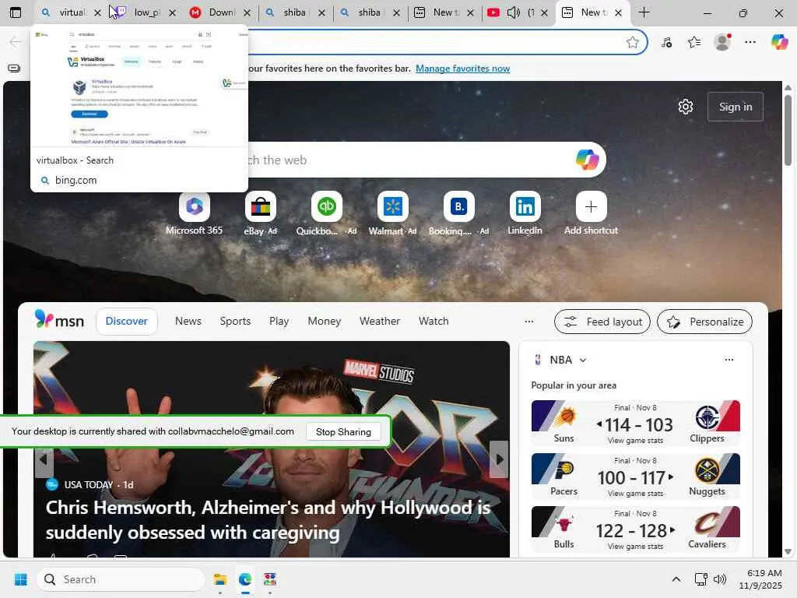The width and height of the screenshot is (797, 598).
Task: Close the second shiba search tab
Action: (396, 12)
